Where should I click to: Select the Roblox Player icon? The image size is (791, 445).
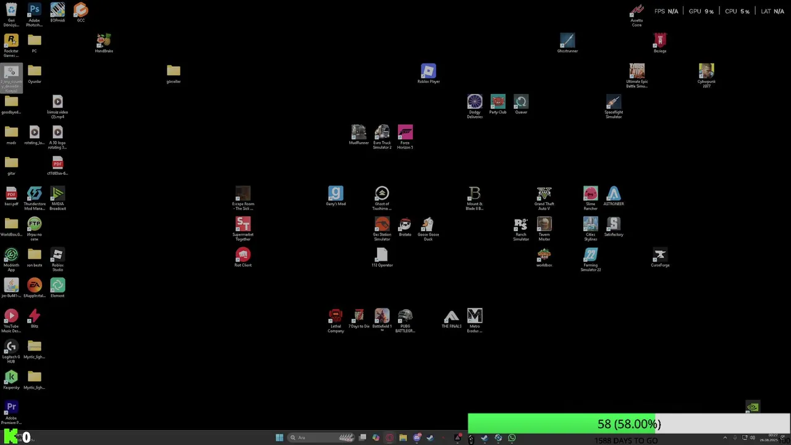(x=428, y=74)
